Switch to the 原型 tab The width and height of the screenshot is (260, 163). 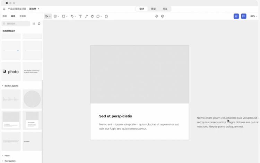pyautogui.click(x=153, y=9)
